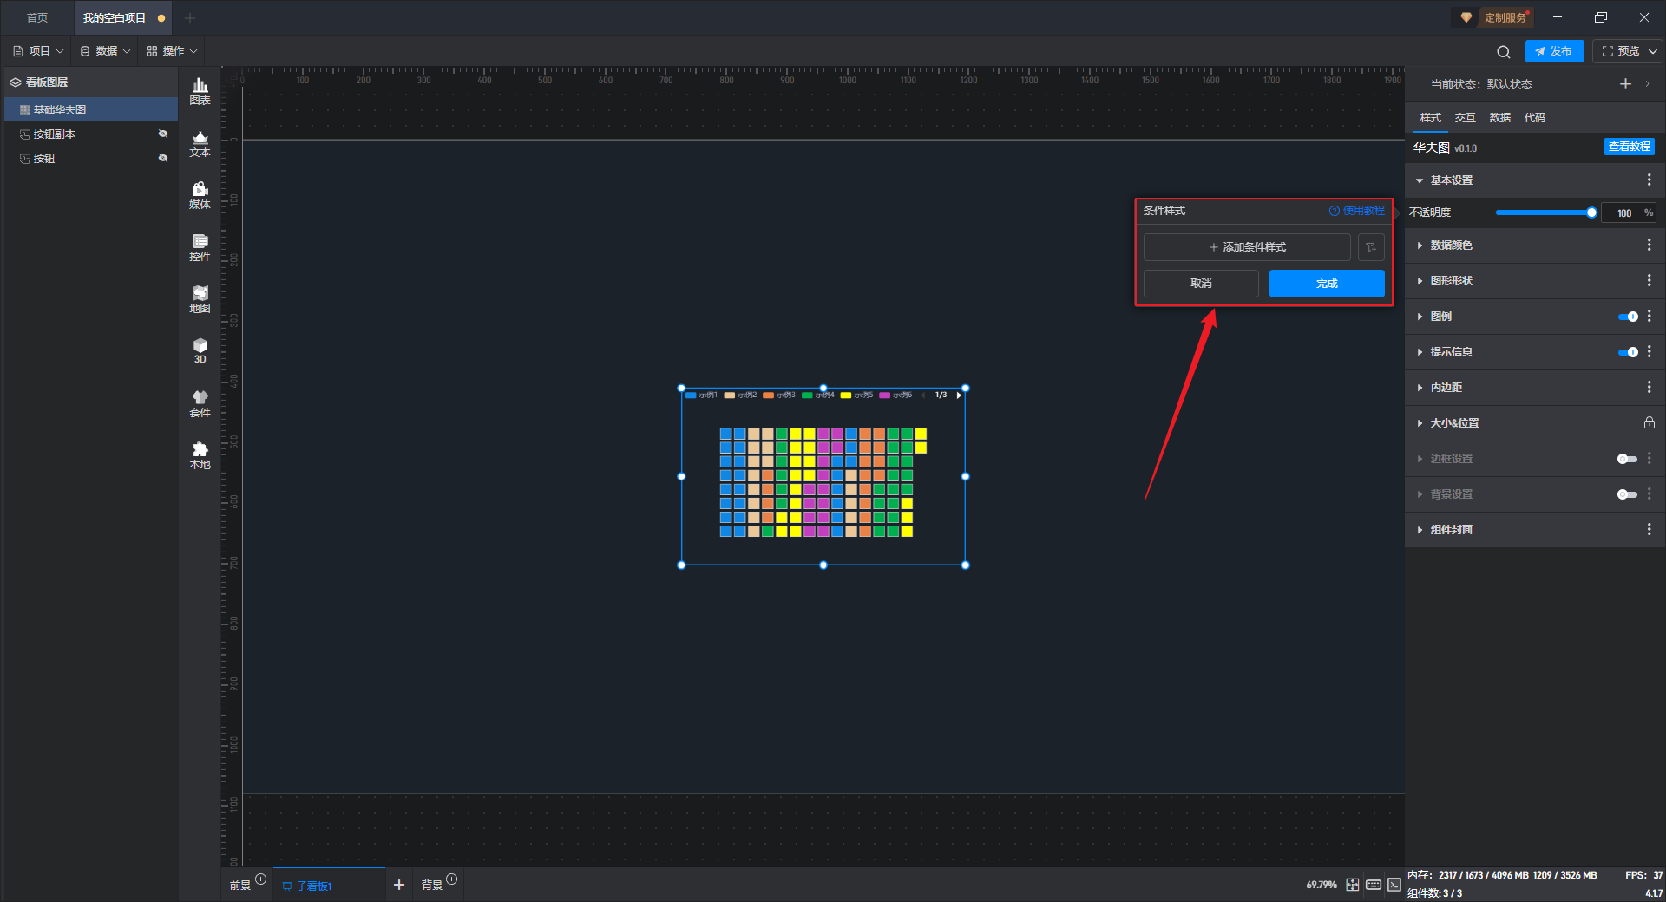Expand the 数据颜色 section

pos(1420,245)
